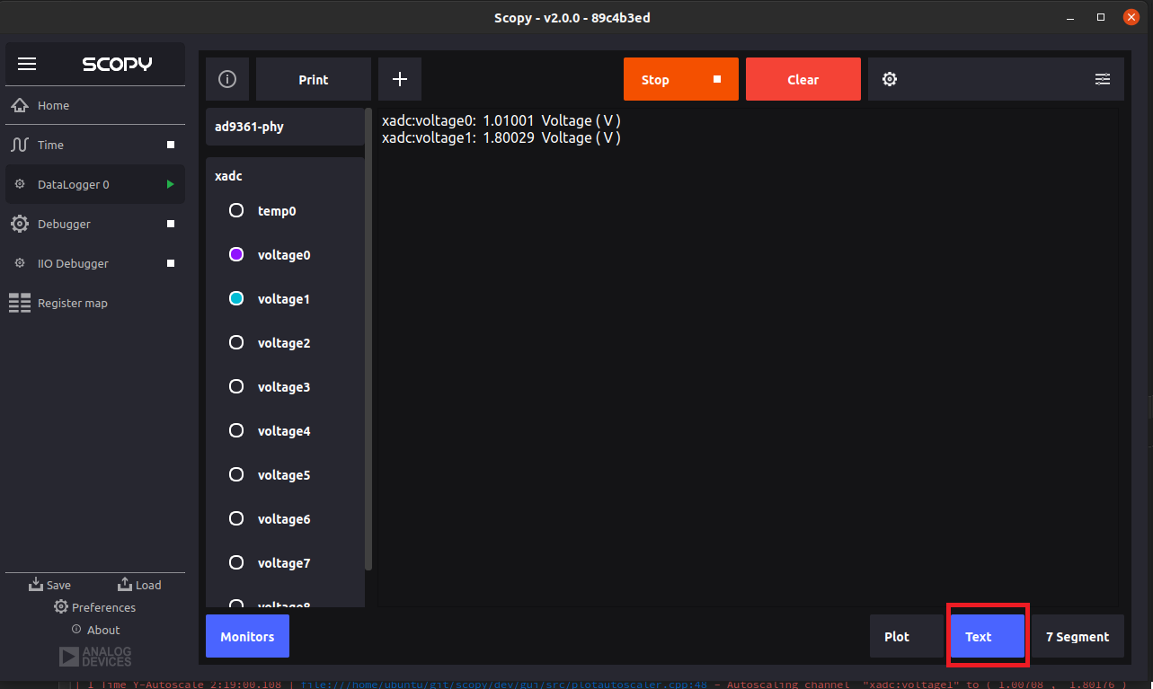Enable the voltage2 channel
The height and width of the screenshot is (689, 1153).
[236, 342]
